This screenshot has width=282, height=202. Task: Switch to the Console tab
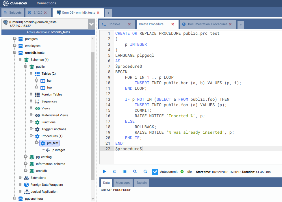(x=114, y=24)
